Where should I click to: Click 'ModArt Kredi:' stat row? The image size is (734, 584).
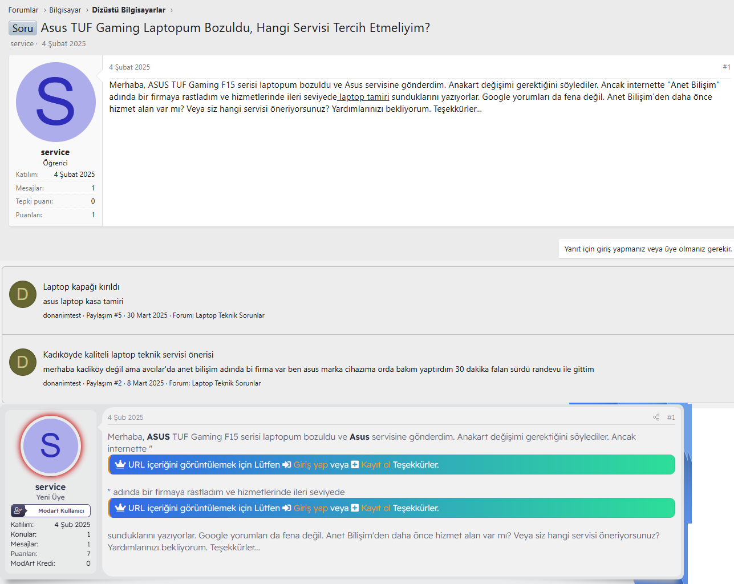tap(51, 563)
